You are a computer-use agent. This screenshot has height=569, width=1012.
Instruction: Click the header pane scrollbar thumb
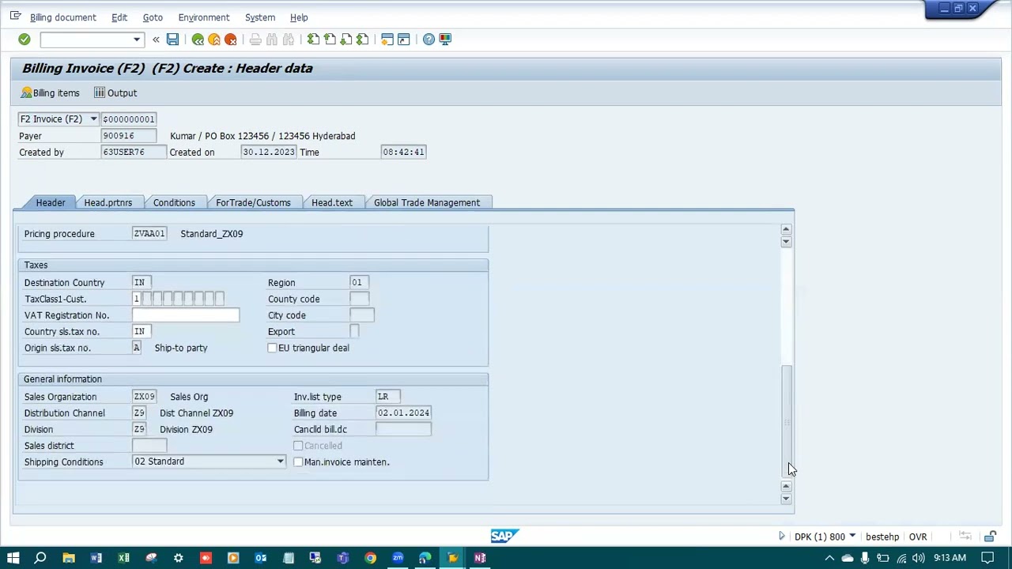786,421
